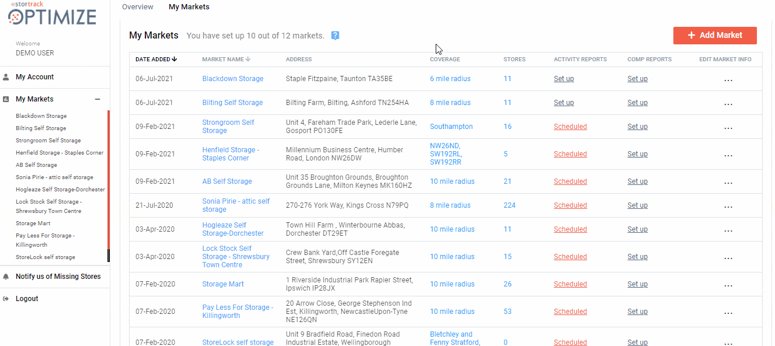This screenshot has height=346, width=775.
Task: Click Southampton coverage link
Action: pyautogui.click(x=451, y=127)
